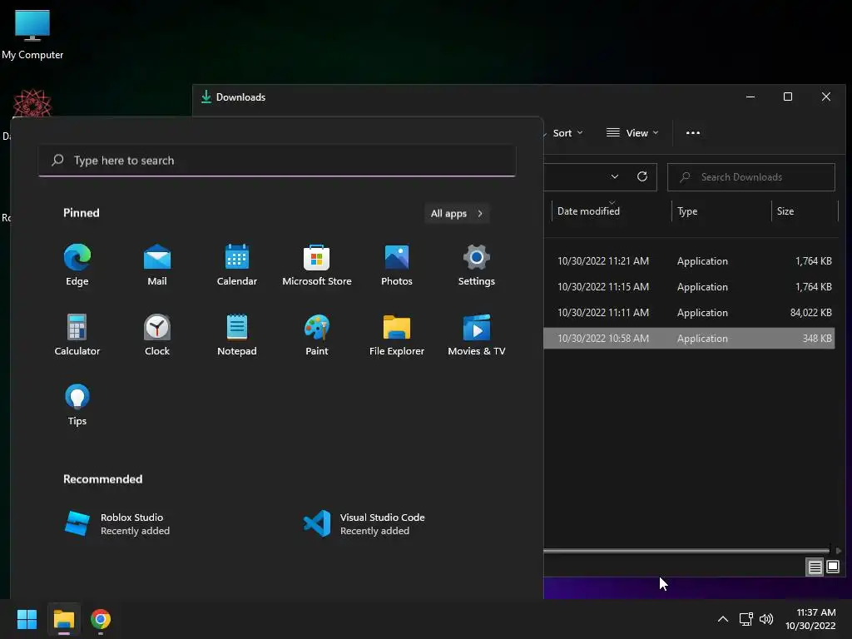
Task: Open File Explorer from taskbar
Action: [x=63, y=619]
